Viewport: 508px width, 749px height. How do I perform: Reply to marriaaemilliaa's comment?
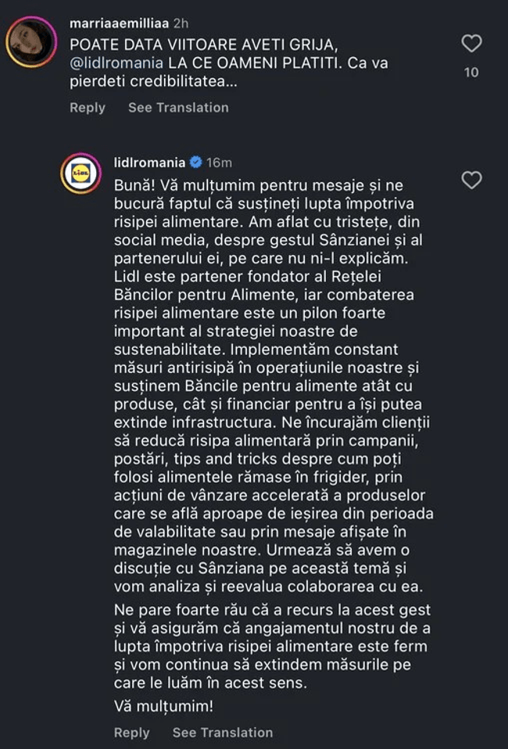[x=88, y=107]
